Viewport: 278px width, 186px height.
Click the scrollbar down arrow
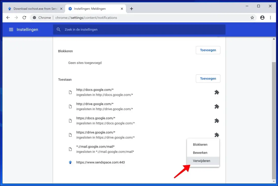tap(274, 181)
